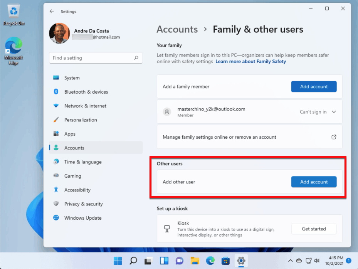Click the Bluetooth & devices icon
358x269 pixels.
pos(56,92)
